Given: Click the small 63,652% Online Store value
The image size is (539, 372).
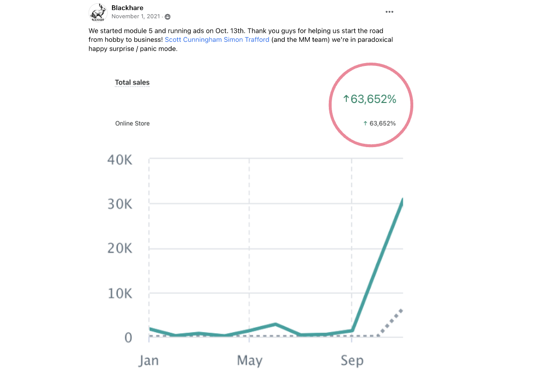Looking at the screenshot, I should (x=382, y=123).
